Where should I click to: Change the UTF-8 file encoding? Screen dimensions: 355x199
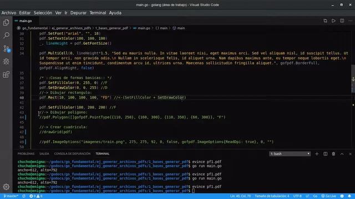click(x=297, y=196)
